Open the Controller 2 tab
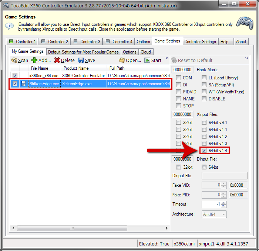The width and height of the screenshot is (259, 251). pyautogui.click(x=54, y=42)
